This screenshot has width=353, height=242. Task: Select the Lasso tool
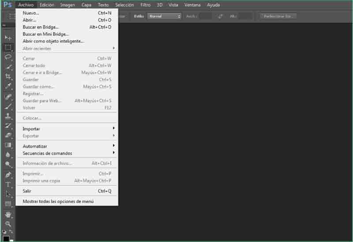pyautogui.click(x=8, y=57)
